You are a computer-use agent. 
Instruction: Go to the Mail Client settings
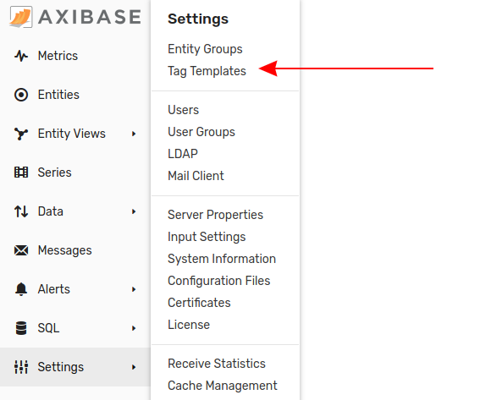click(196, 176)
